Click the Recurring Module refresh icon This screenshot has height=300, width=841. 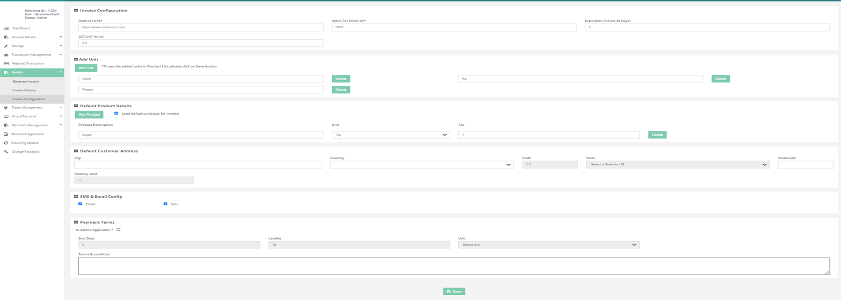[x=6, y=143]
